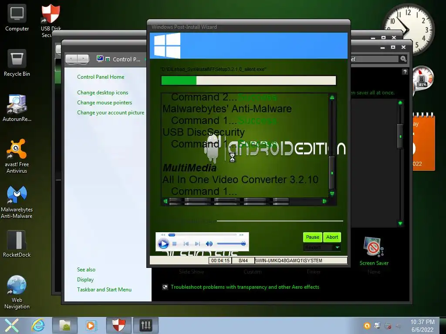Click the 8/44 progress count status cell
The height and width of the screenshot is (334, 446).
[x=243, y=261]
